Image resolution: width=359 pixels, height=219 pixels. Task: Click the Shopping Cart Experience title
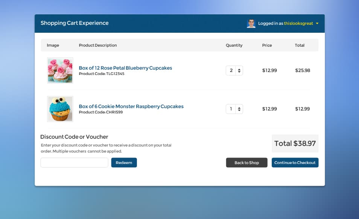click(x=75, y=23)
